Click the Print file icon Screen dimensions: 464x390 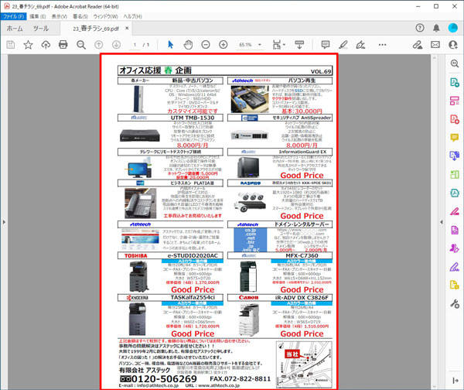(63, 45)
